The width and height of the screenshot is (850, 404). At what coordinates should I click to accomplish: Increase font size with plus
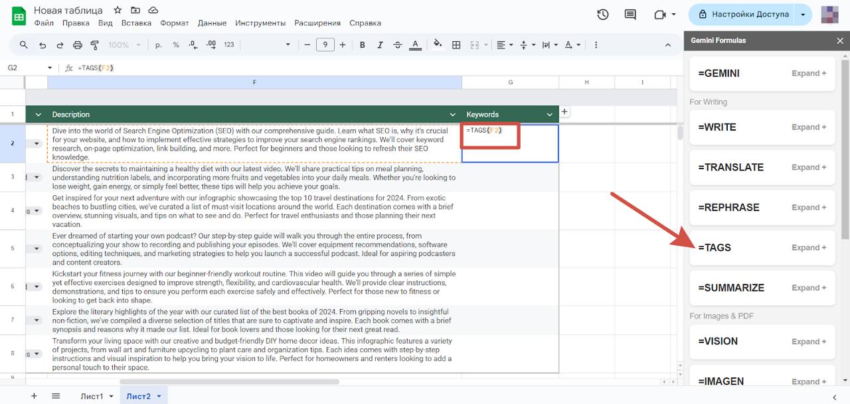click(x=343, y=45)
